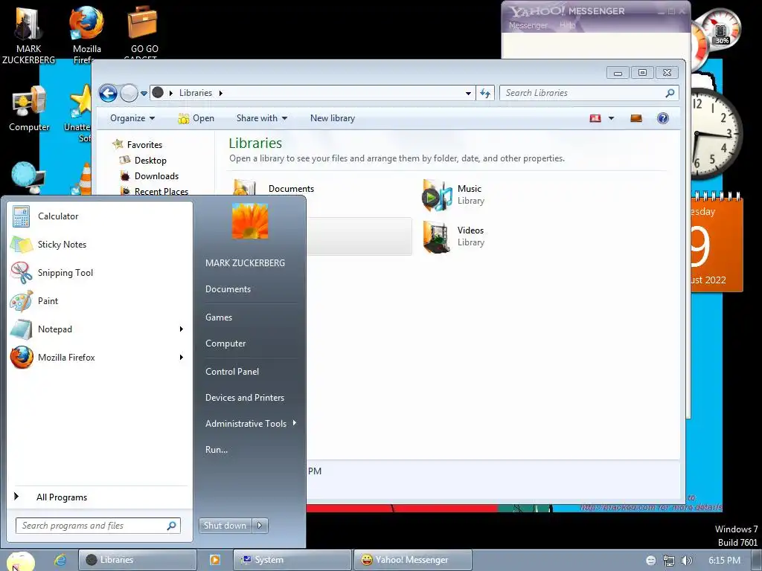This screenshot has height=571, width=762.
Task: Select the GO GO GADGET briefcase desktop icon
Action: 144,34
